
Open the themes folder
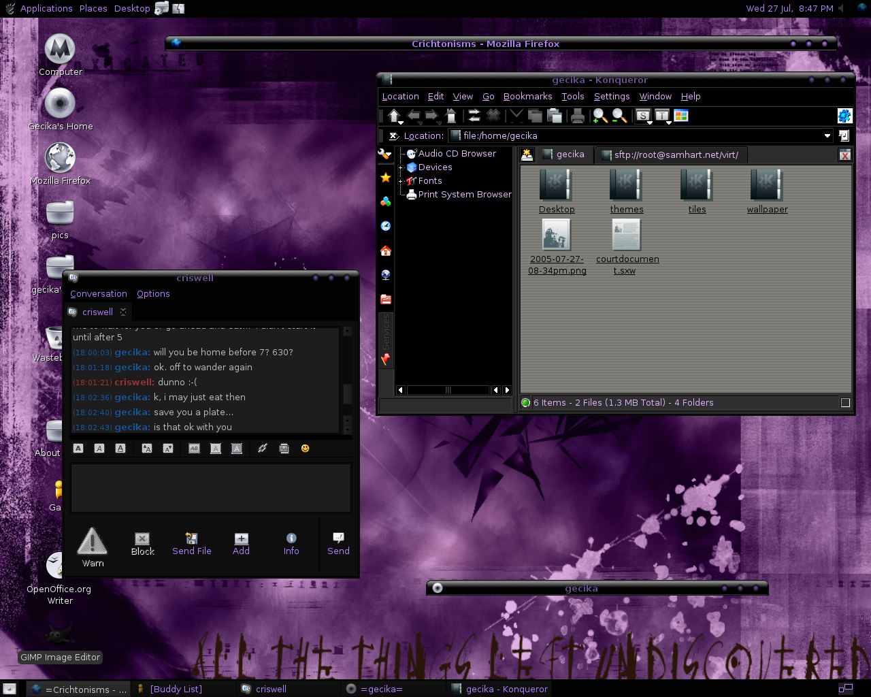coord(626,191)
